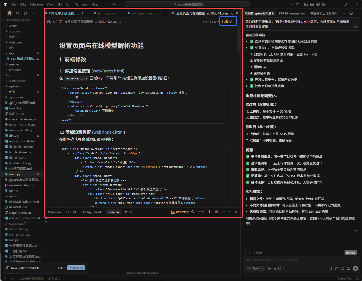Start a new chat with plus icon
The height and width of the screenshot is (281, 362).
tap(344, 13)
